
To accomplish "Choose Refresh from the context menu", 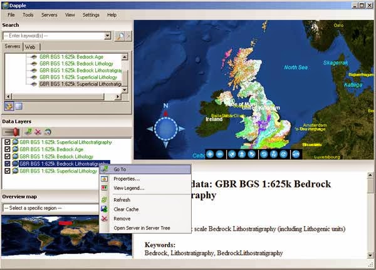I will point(145,200).
